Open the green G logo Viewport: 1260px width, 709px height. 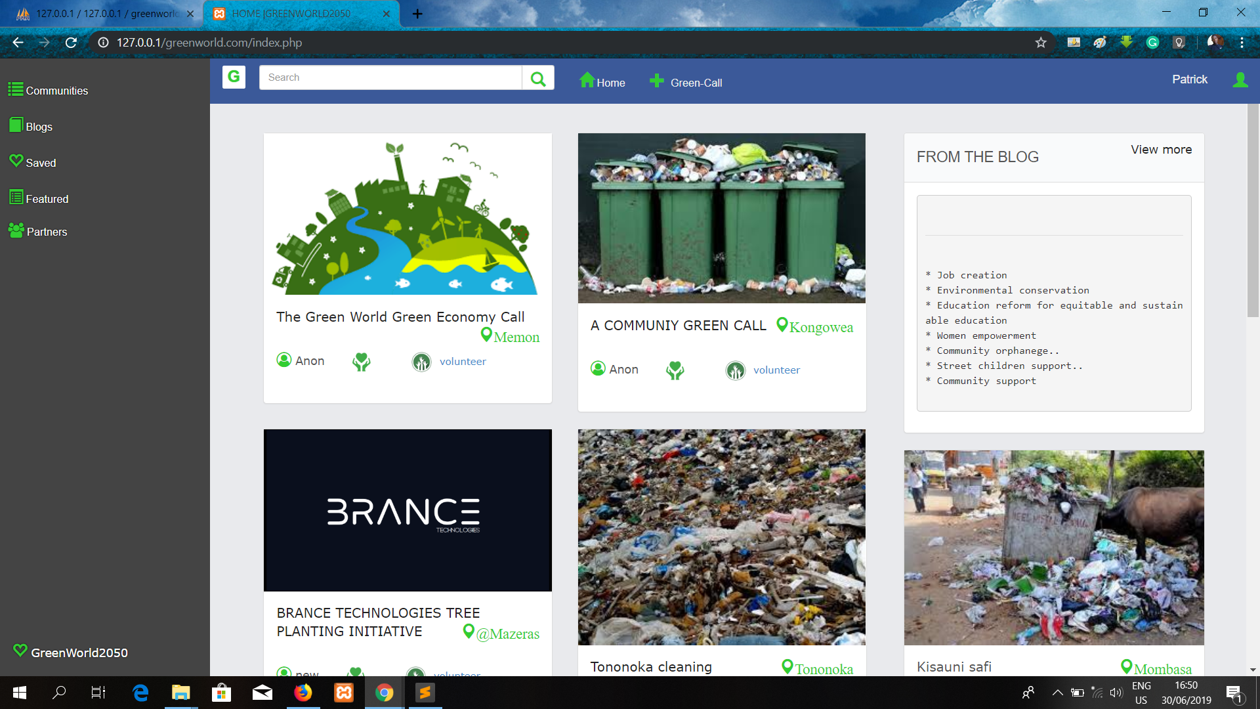click(234, 77)
